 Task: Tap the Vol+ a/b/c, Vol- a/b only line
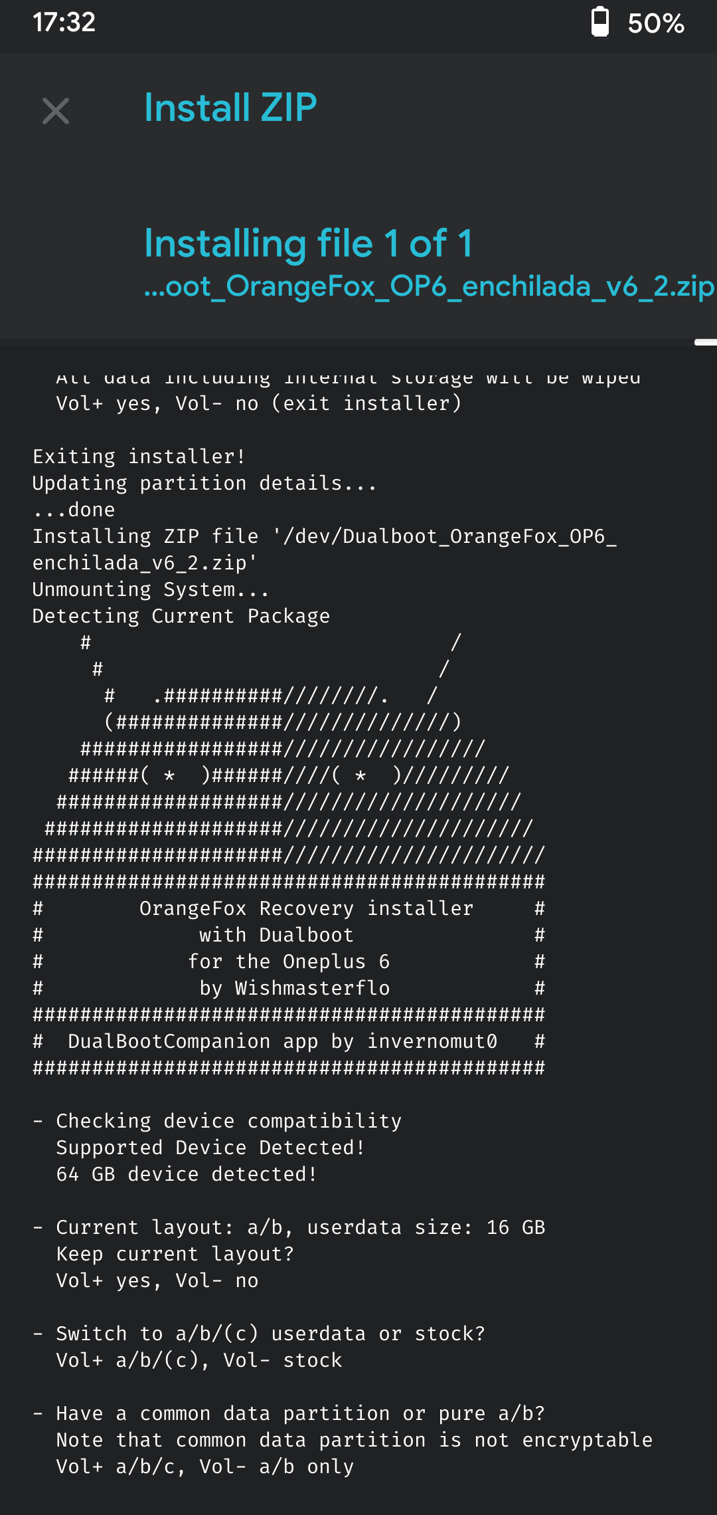[205, 1466]
